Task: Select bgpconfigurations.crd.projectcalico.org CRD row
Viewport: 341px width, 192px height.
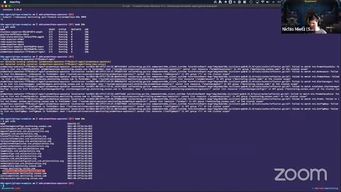Action: pyautogui.click(x=46, y=131)
